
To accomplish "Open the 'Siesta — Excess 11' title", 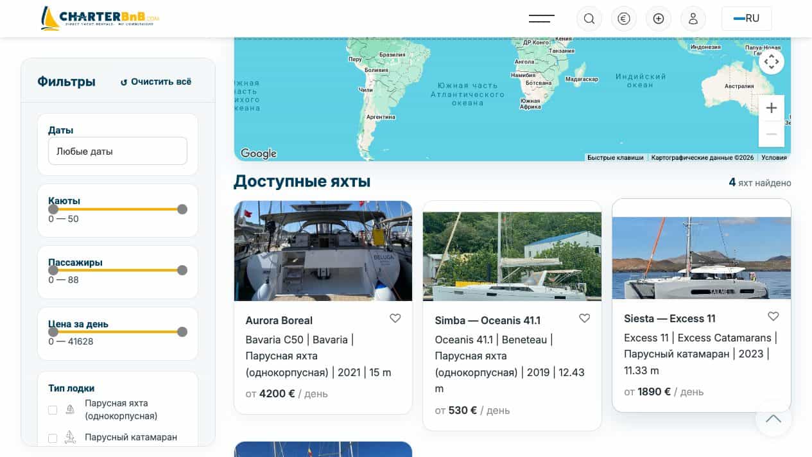I will [669, 318].
